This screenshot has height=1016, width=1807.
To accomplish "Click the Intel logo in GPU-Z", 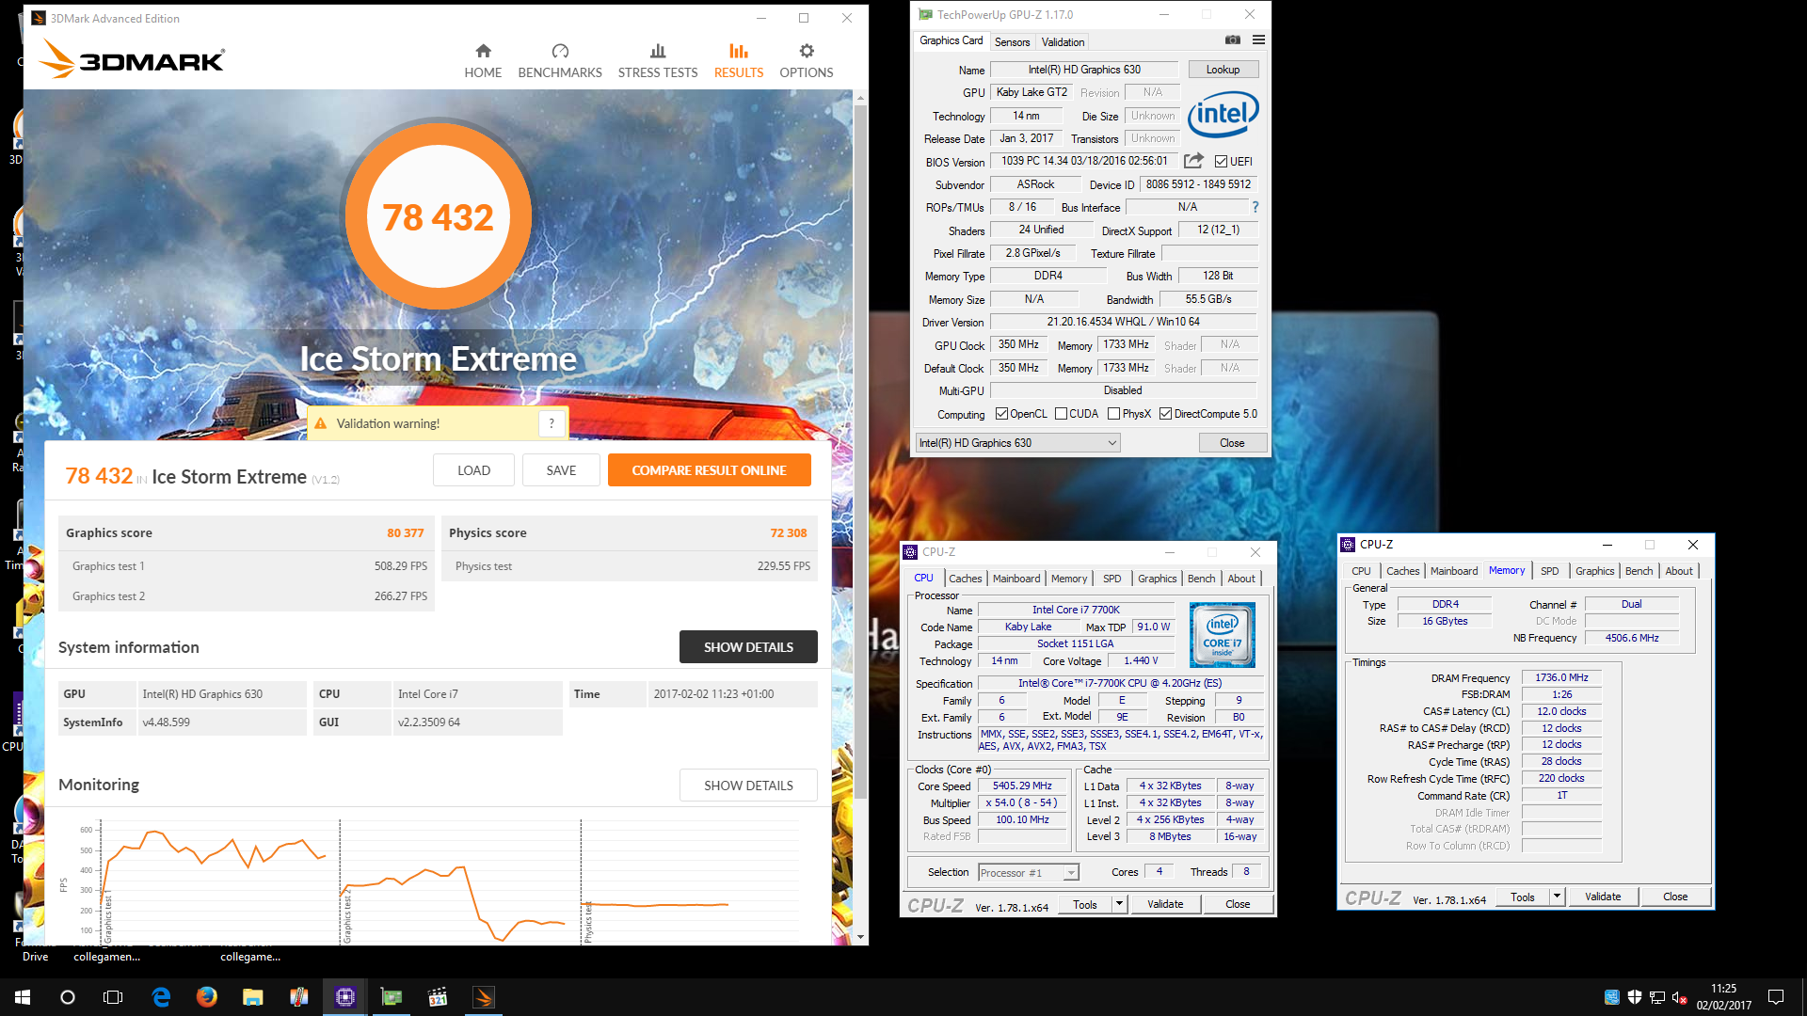I will pyautogui.click(x=1223, y=115).
